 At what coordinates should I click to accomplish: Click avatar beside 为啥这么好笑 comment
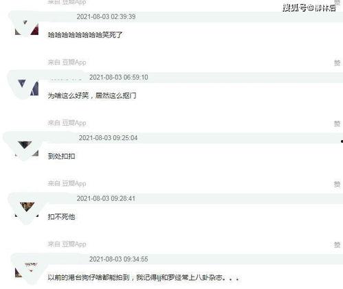coord(27,88)
